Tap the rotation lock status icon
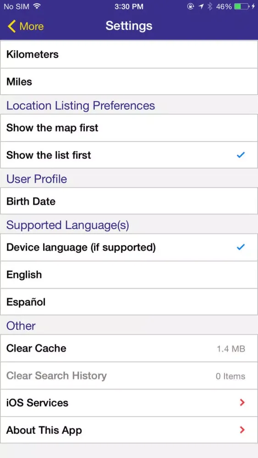Screen dimensions: 258x458 tap(191, 6)
